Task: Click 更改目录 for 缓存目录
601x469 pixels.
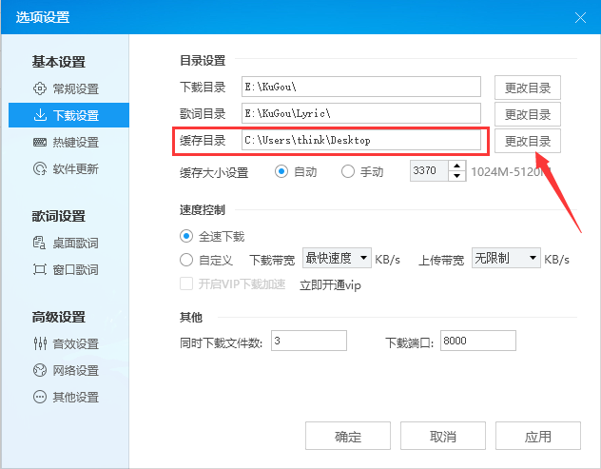Action: pyautogui.click(x=528, y=141)
